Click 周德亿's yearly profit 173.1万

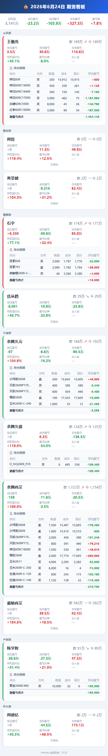(x=78, y=725)
